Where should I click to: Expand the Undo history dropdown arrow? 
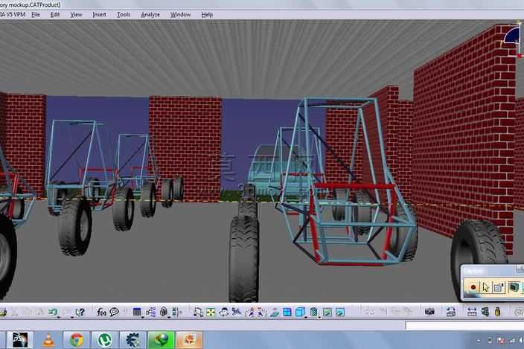pyautogui.click(x=59, y=316)
